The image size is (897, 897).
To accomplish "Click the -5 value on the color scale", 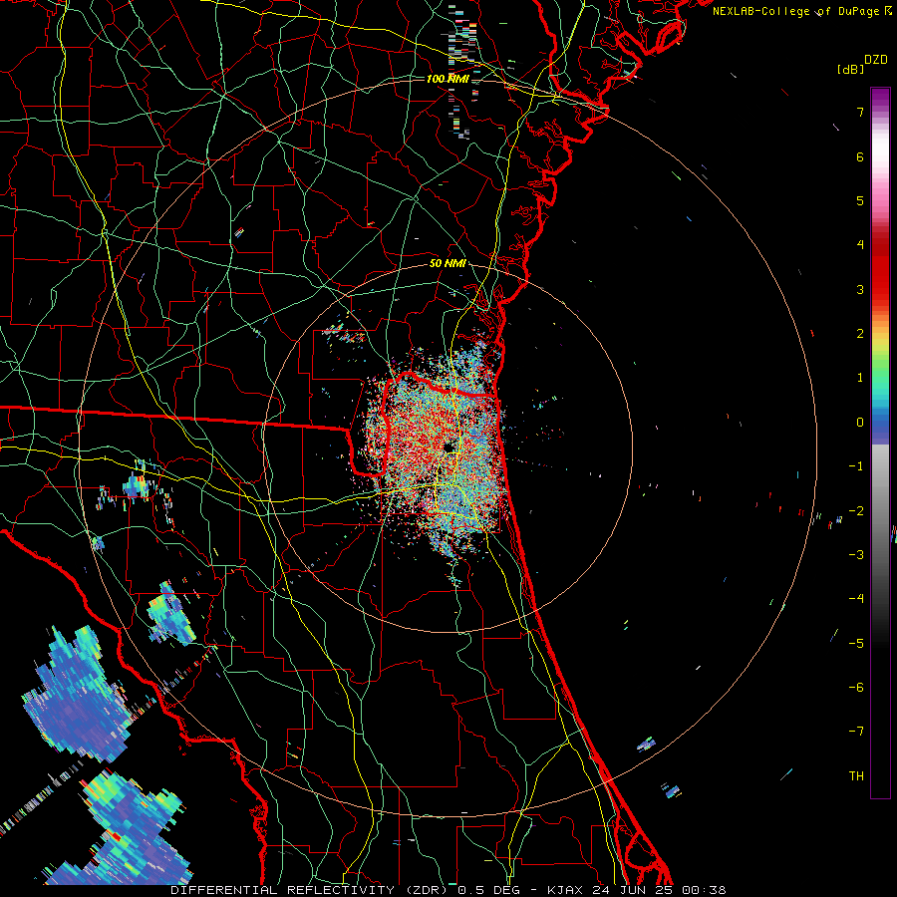I will point(856,644).
